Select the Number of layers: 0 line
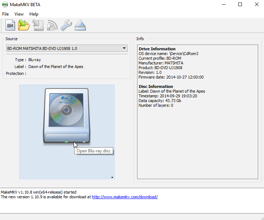264x220 pixels. 156,105
